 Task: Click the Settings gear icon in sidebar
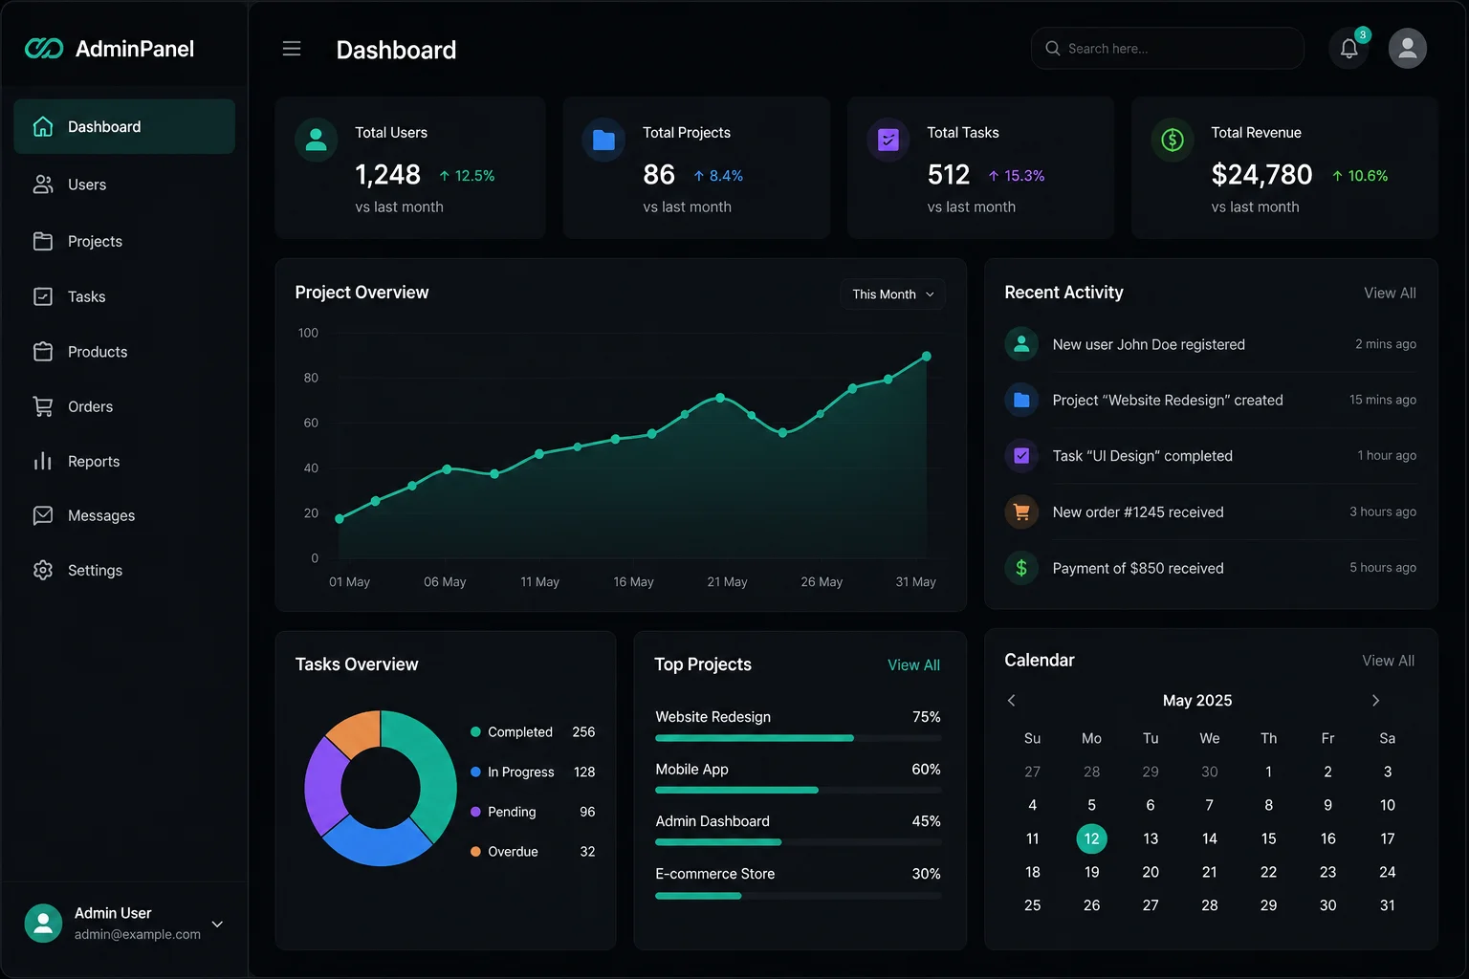pos(43,570)
